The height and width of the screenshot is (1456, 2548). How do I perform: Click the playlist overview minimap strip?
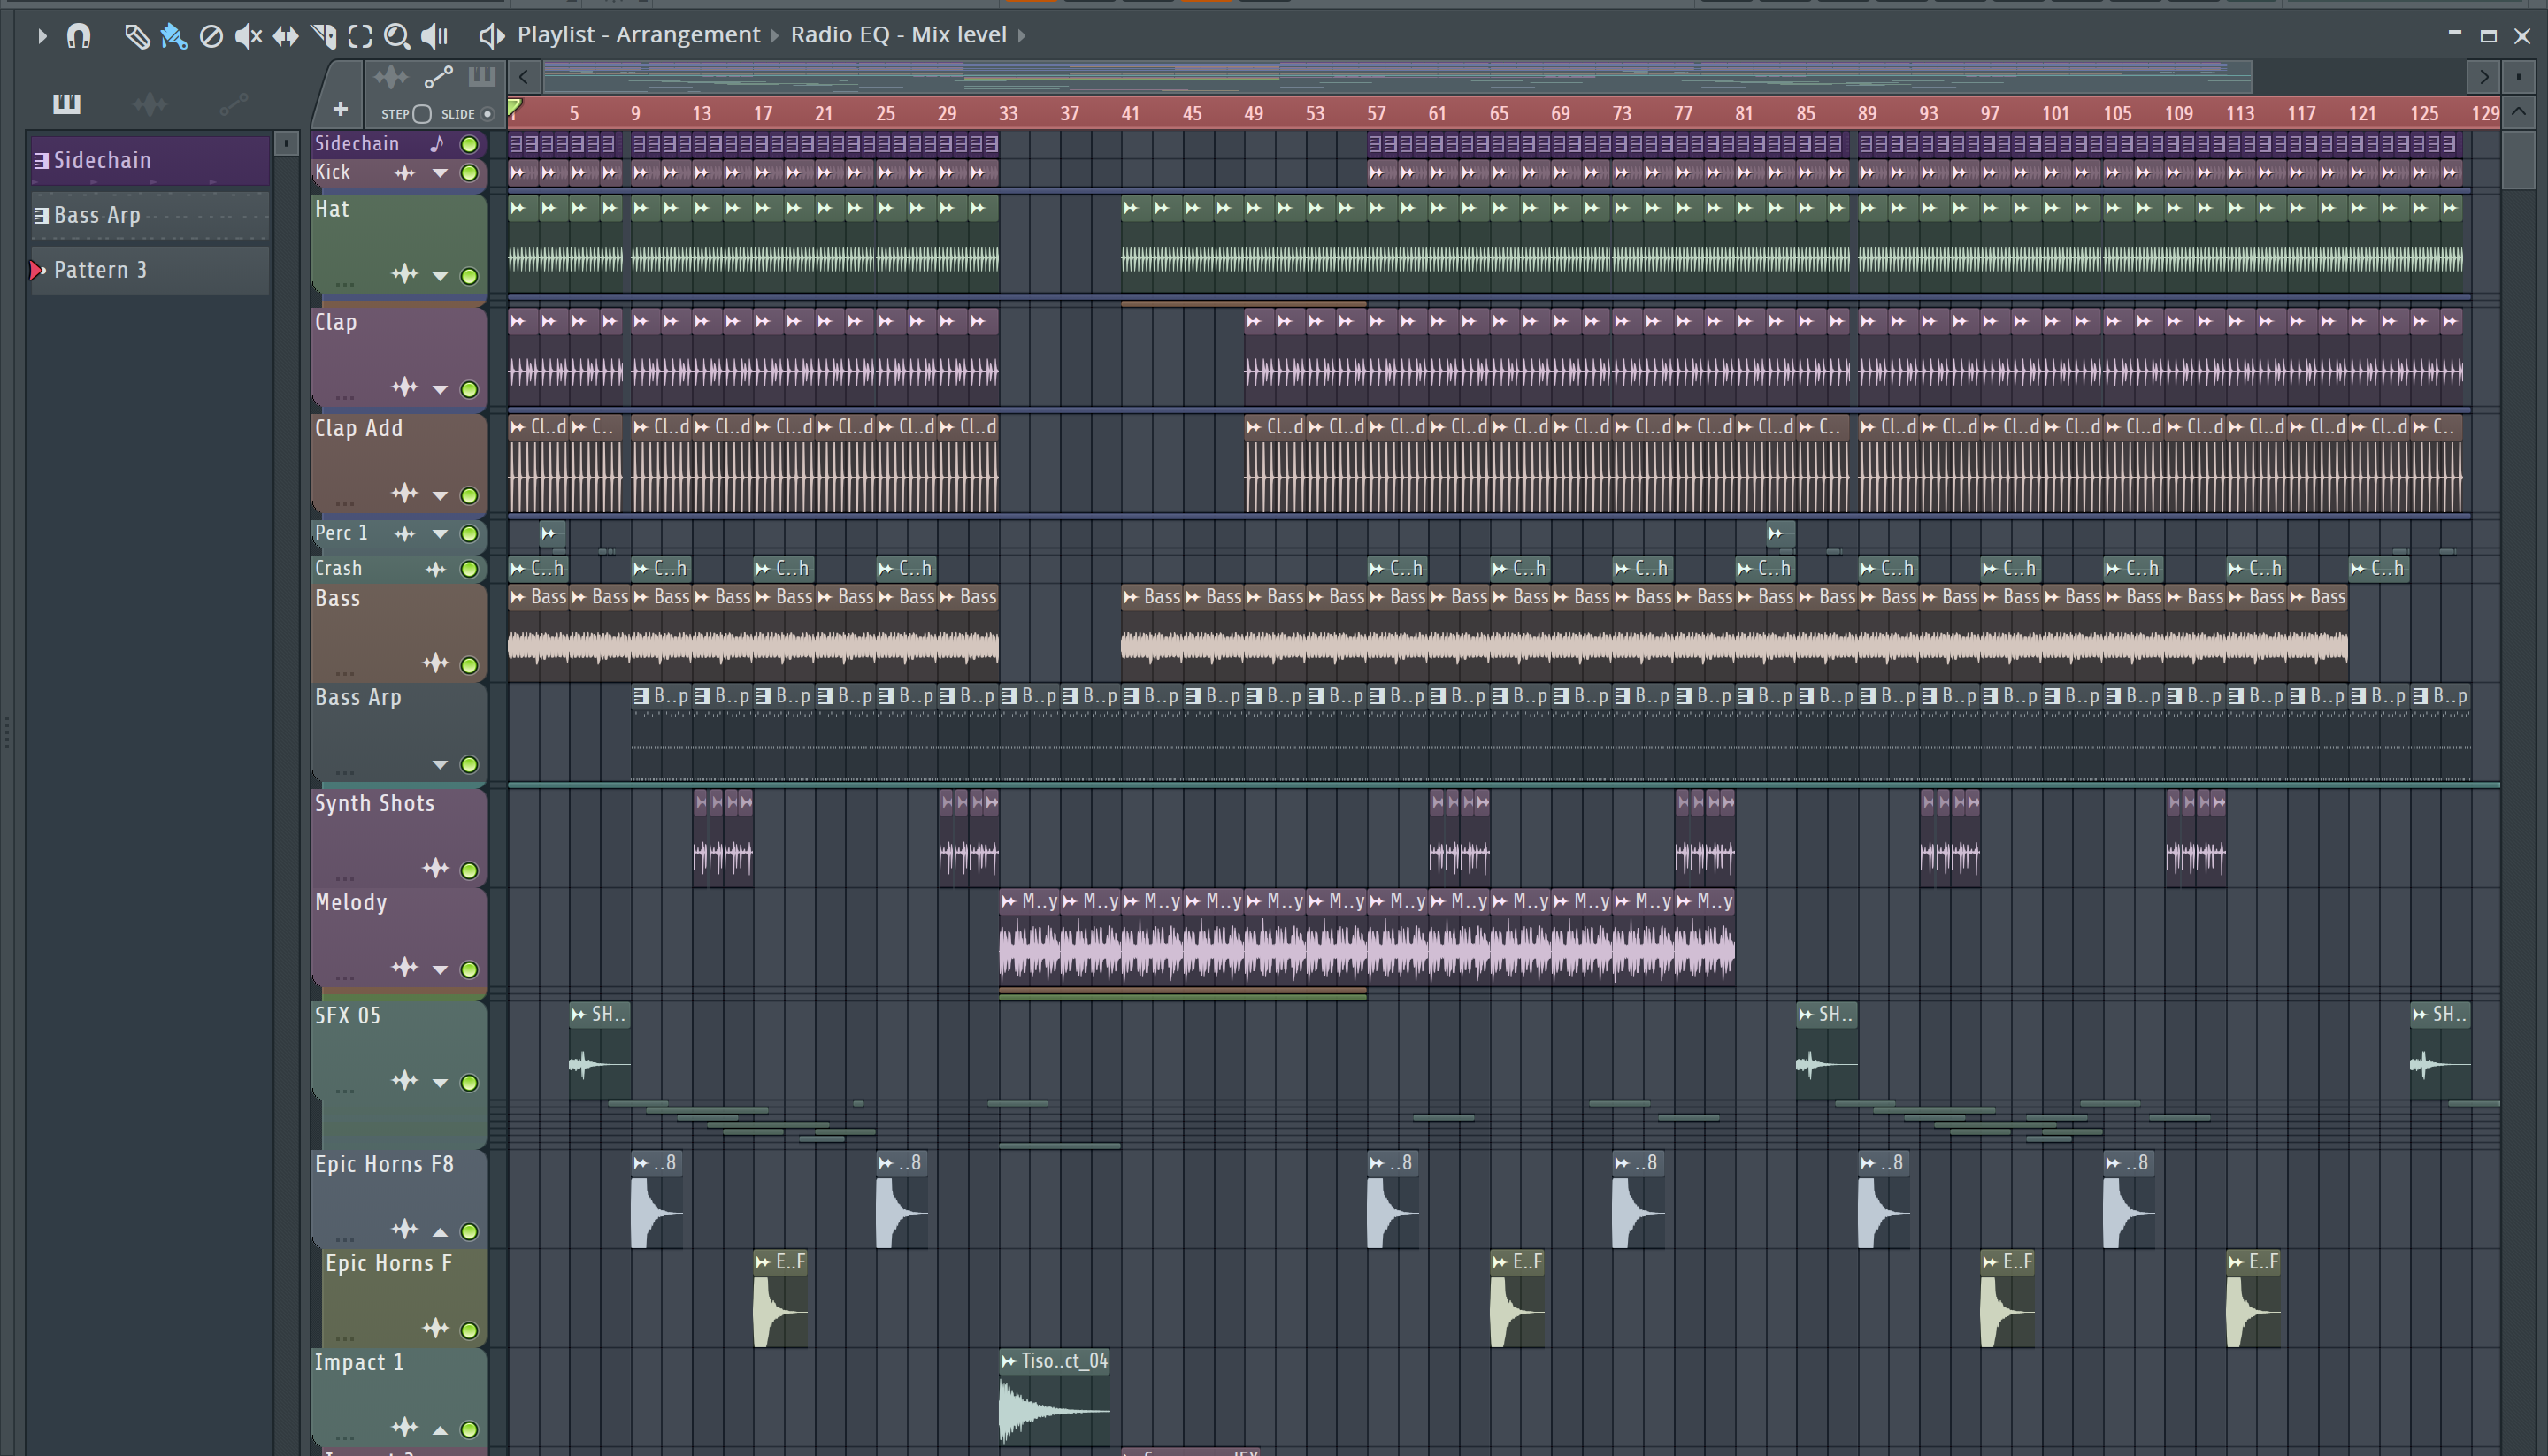[1397, 76]
